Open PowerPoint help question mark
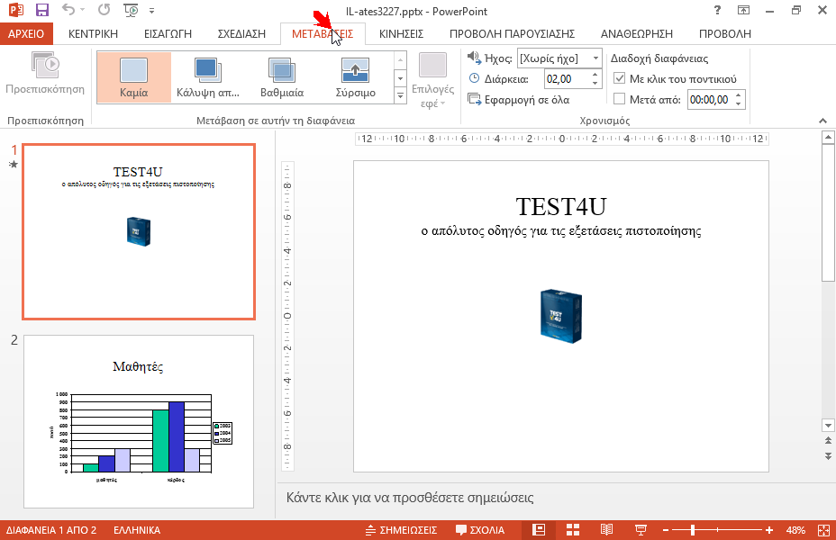 (717, 10)
